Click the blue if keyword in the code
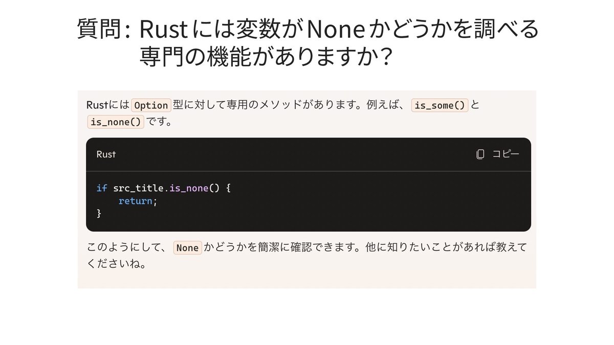This screenshot has width=614, height=345. (x=102, y=188)
